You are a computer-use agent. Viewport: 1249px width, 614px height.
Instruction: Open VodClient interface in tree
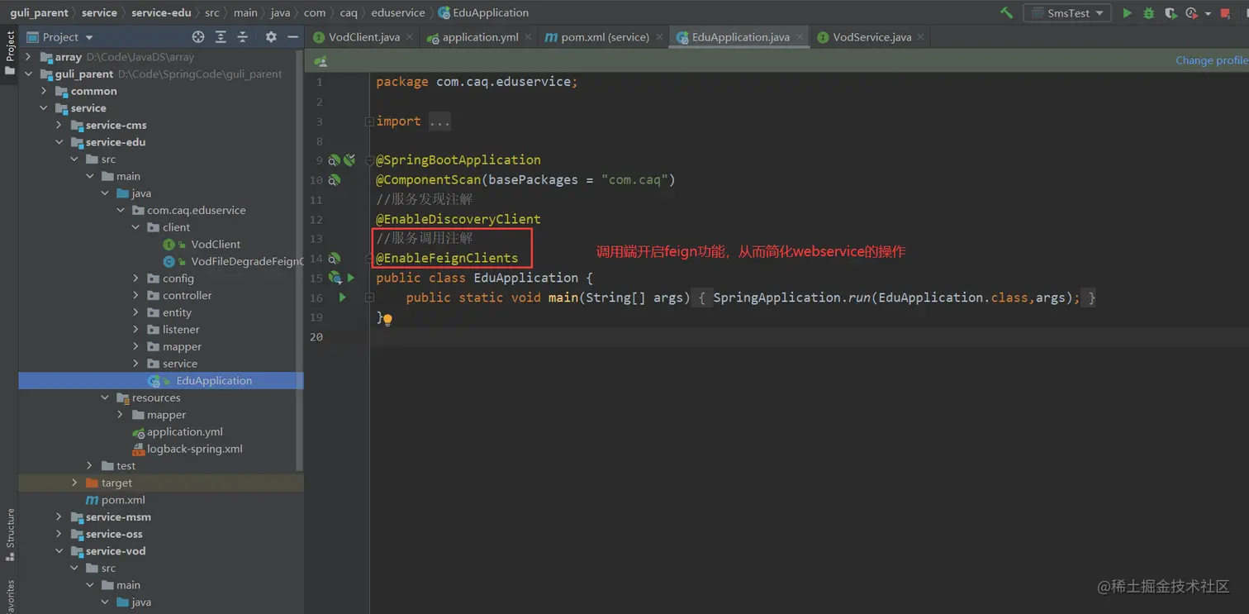pyautogui.click(x=216, y=244)
